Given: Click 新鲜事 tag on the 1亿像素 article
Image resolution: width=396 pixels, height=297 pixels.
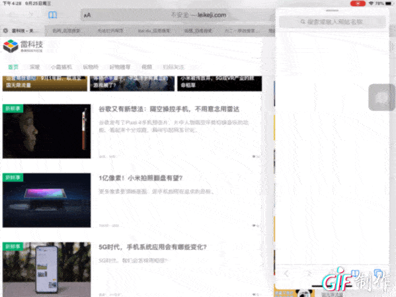Looking at the screenshot, I should (x=13, y=177).
